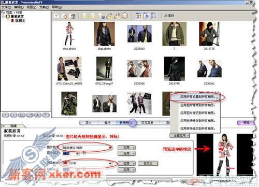Click the 全部应用 button
The height and width of the screenshot is (187, 259).
180,136
